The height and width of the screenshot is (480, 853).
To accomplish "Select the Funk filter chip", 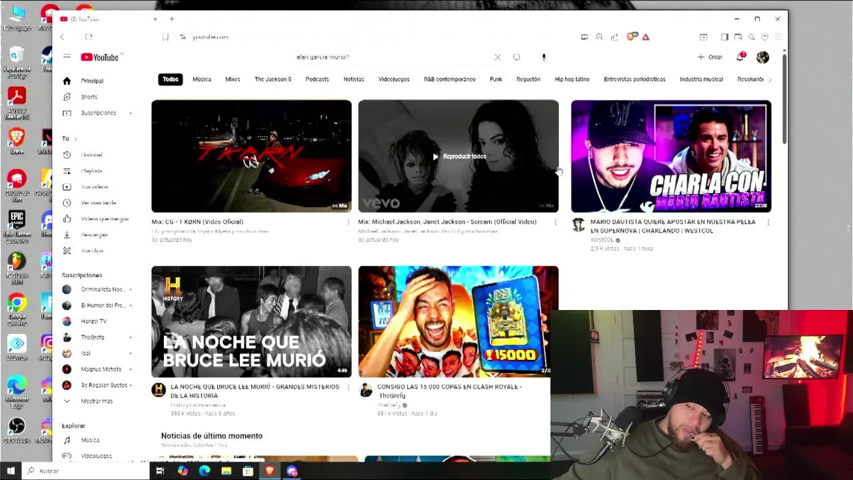I will tap(496, 79).
